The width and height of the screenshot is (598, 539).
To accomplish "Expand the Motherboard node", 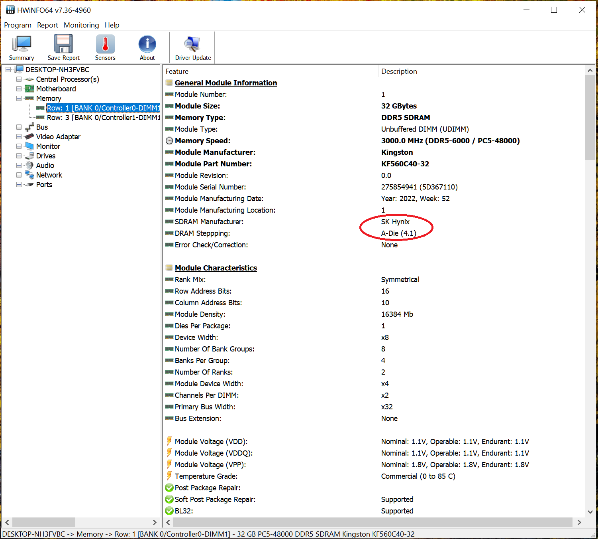I will [19, 89].
